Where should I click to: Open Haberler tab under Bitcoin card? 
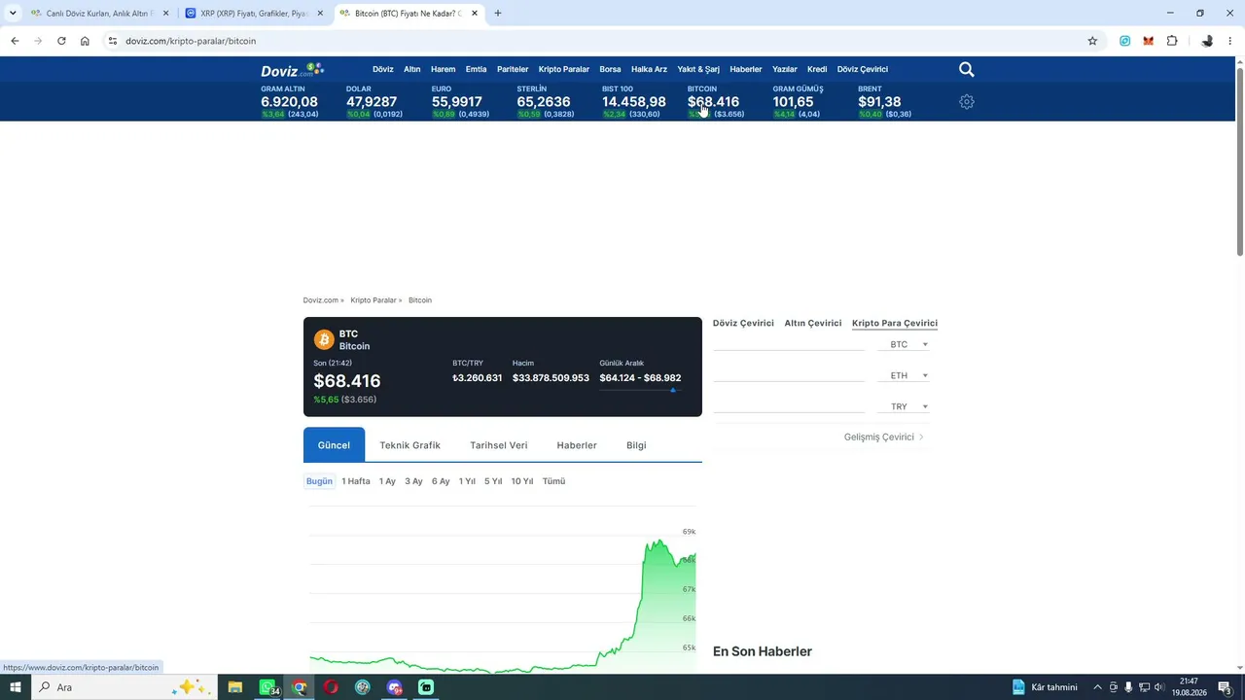click(x=577, y=445)
